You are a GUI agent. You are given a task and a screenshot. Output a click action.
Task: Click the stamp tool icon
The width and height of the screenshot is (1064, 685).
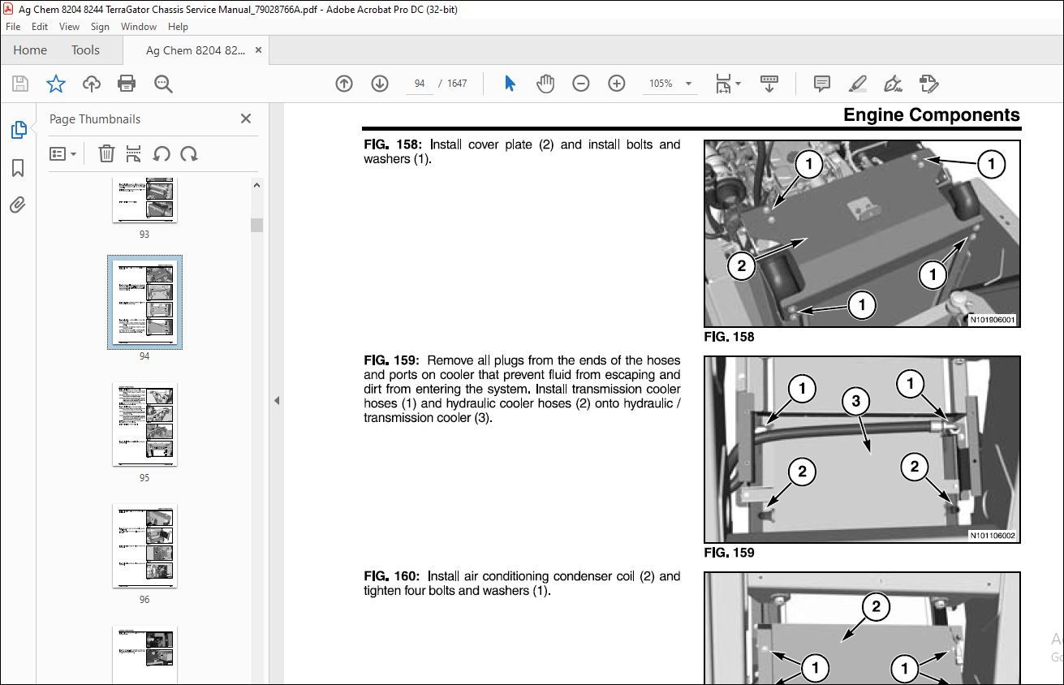click(928, 84)
